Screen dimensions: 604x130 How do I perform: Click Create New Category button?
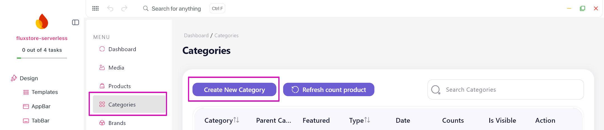[234, 89]
